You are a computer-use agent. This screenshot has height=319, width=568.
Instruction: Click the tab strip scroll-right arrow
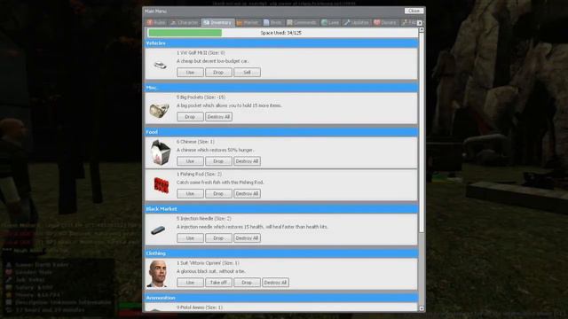pyautogui.click(x=420, y=23)
